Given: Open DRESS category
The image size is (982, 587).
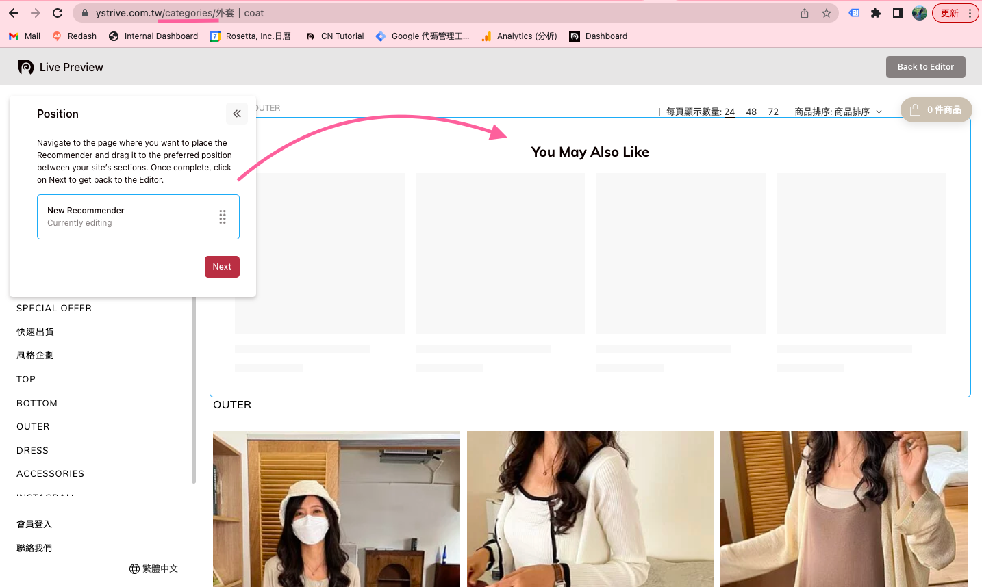Looking at the screenshot, I should click(32, 451).
